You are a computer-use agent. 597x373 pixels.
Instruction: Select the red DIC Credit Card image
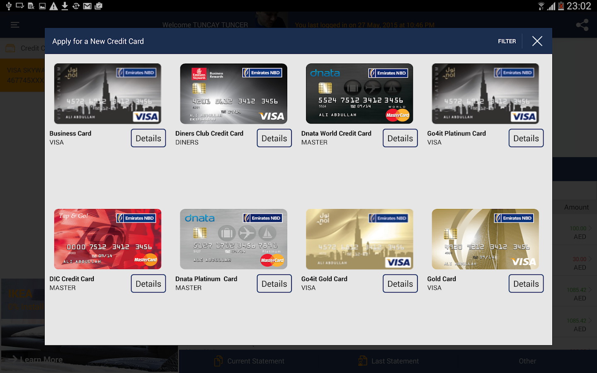click(108, 239)
